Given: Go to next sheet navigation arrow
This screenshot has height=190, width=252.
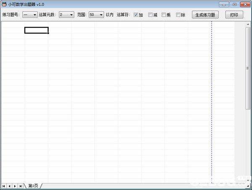Looking at the screenshot, I should coord(15,186).
